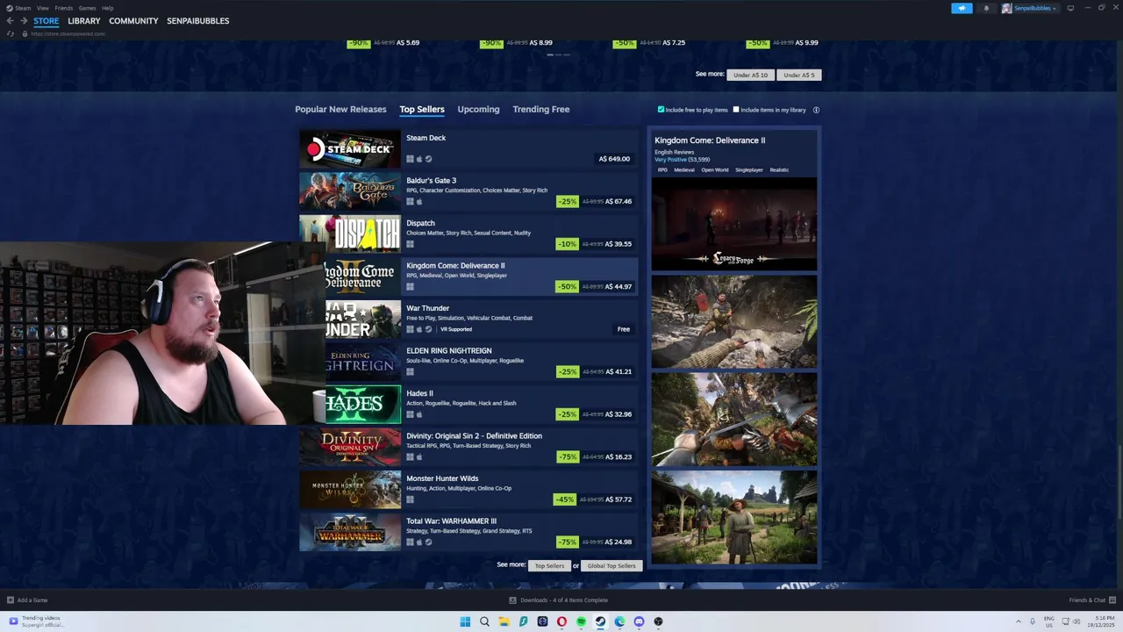Launch File Explorer from the taskbar
Viewport: 1123px width, 632px height.
(x=504, y=621)
